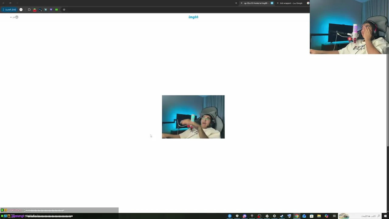Open the monitor app icon on taskbar
Image resolution: width=389 pixels, height=219 pixels.
289,216
